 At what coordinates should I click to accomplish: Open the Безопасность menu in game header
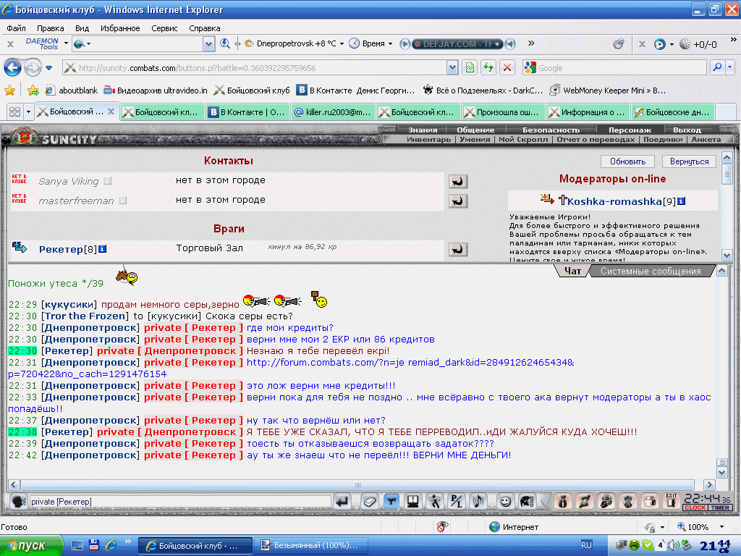(x=551, y=130)
